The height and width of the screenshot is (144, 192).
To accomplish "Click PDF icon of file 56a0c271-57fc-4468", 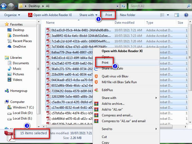I will point(48,69).
